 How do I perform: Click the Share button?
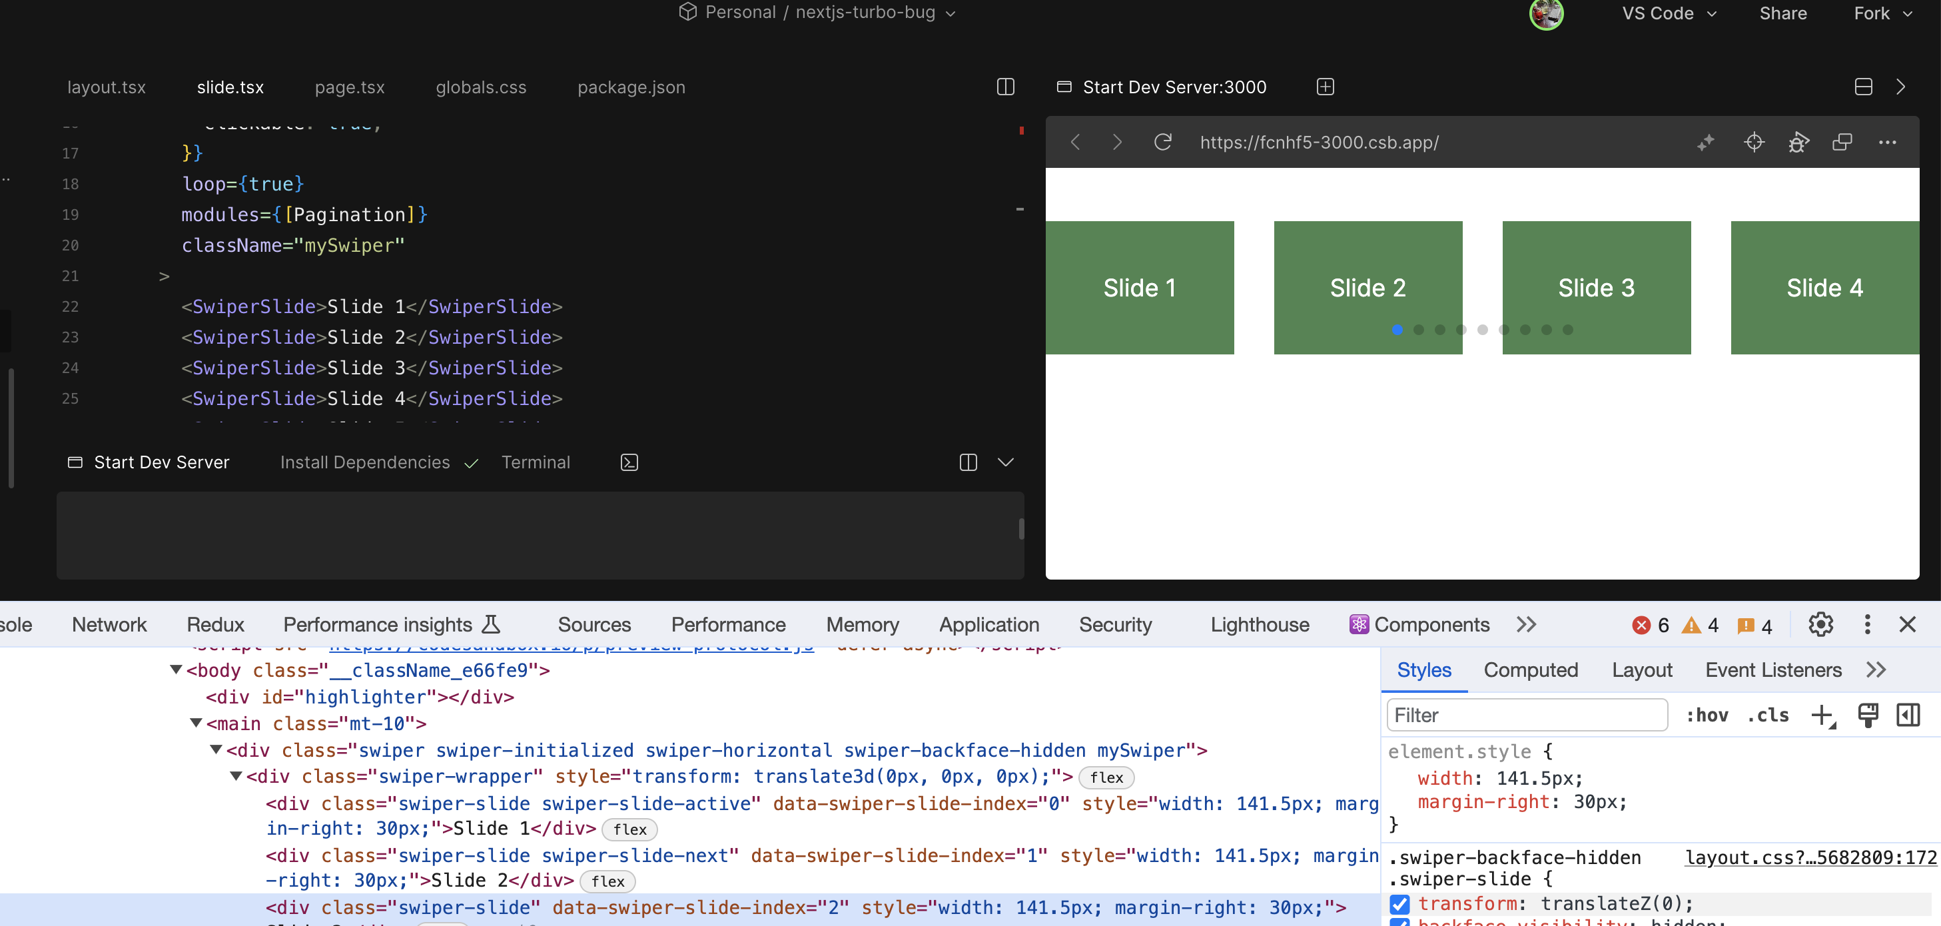pyautogui.click(x=1782, y=13)
